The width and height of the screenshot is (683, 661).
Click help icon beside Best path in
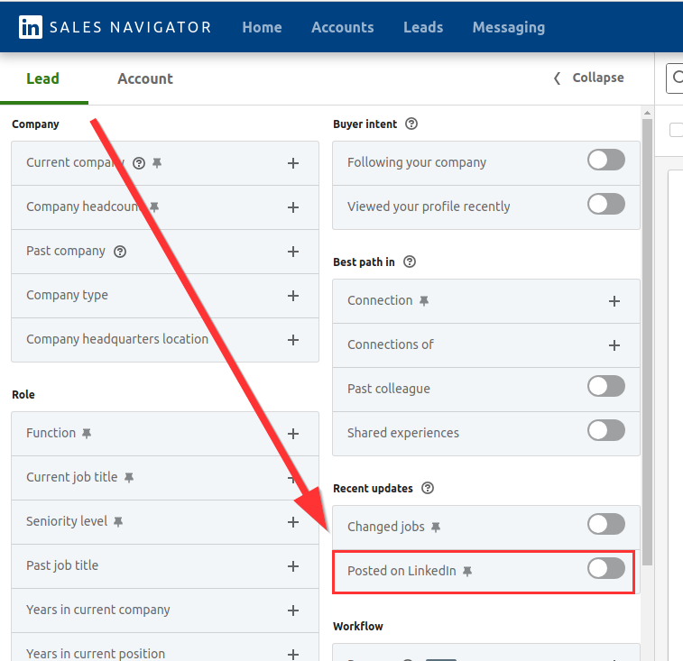(410, 262)
